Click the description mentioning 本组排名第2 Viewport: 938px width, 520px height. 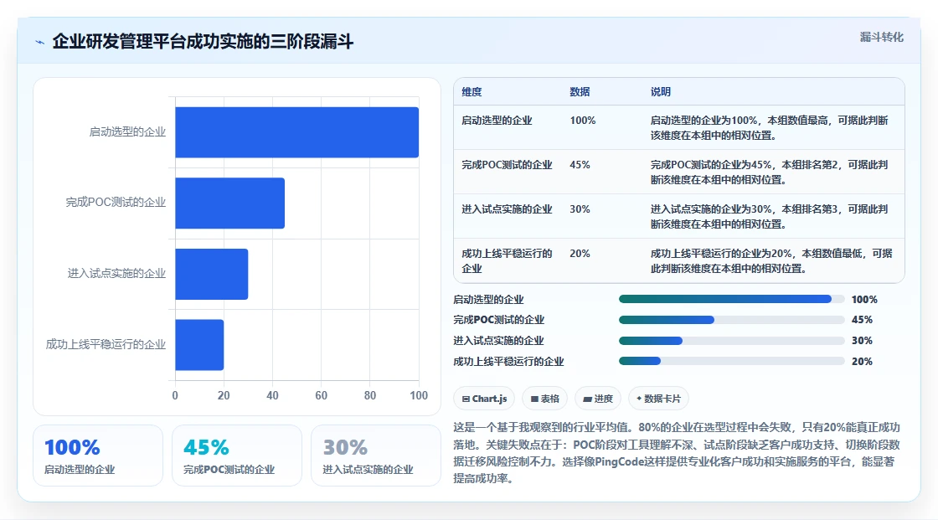770,172
